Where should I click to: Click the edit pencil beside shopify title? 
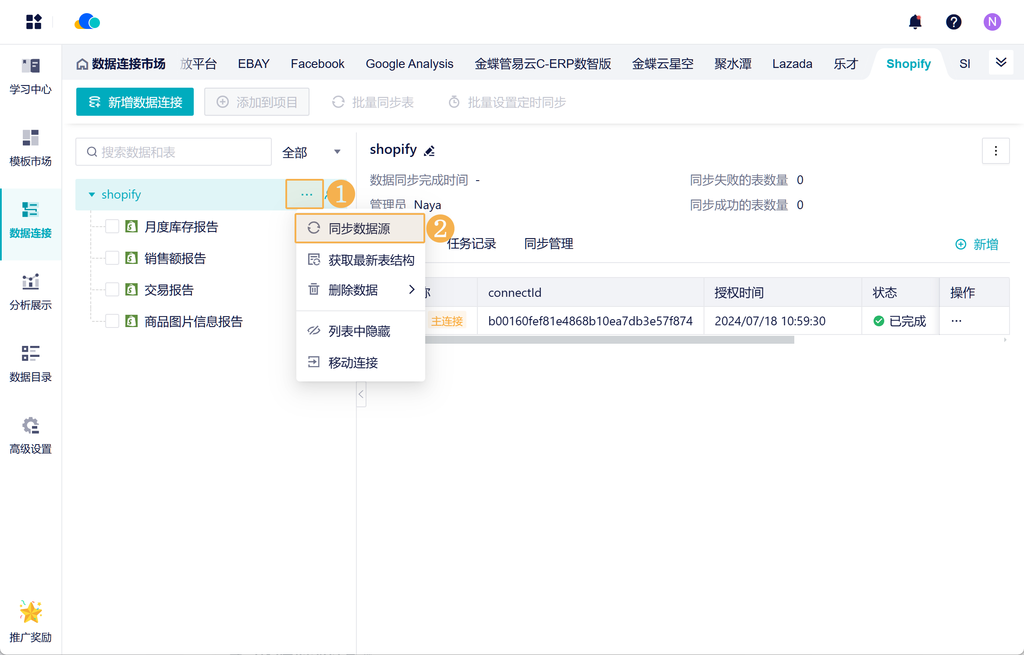(x=430, y=151)
